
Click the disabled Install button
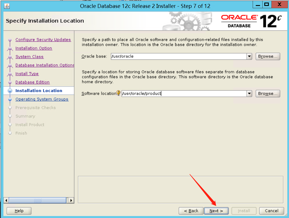(244, 211)
